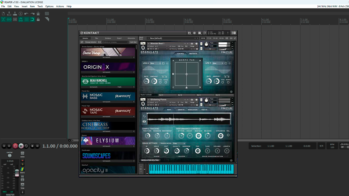Open LFO X Sine waveform dropdown
Viewport: 349px width, 196px height.
155,63
